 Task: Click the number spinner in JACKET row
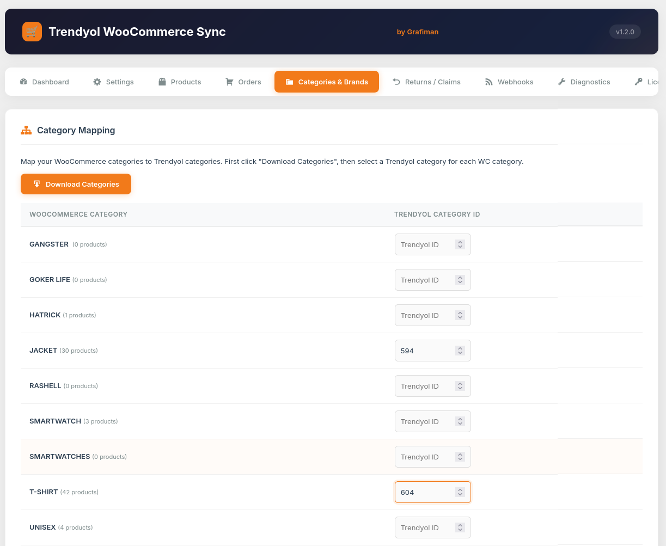click(460, 351)
